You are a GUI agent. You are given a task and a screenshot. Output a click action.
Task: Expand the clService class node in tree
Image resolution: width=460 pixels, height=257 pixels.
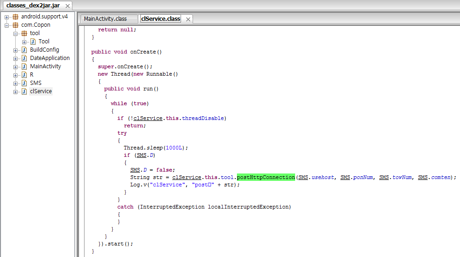[16, 91]
